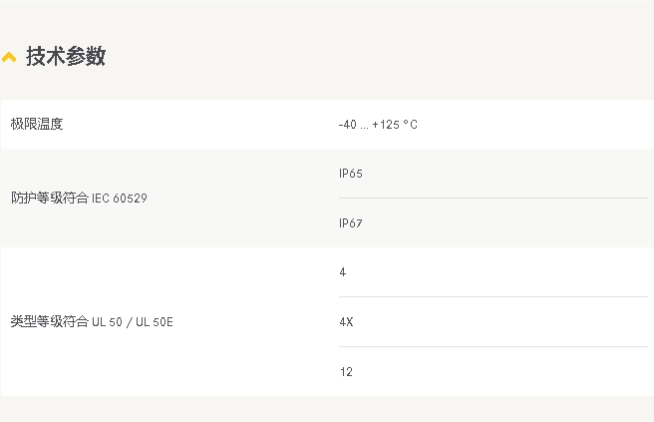Click the divider line between 4 and 4X
Image resolution: width=654 pixels, height=422 pixels.
493,296
